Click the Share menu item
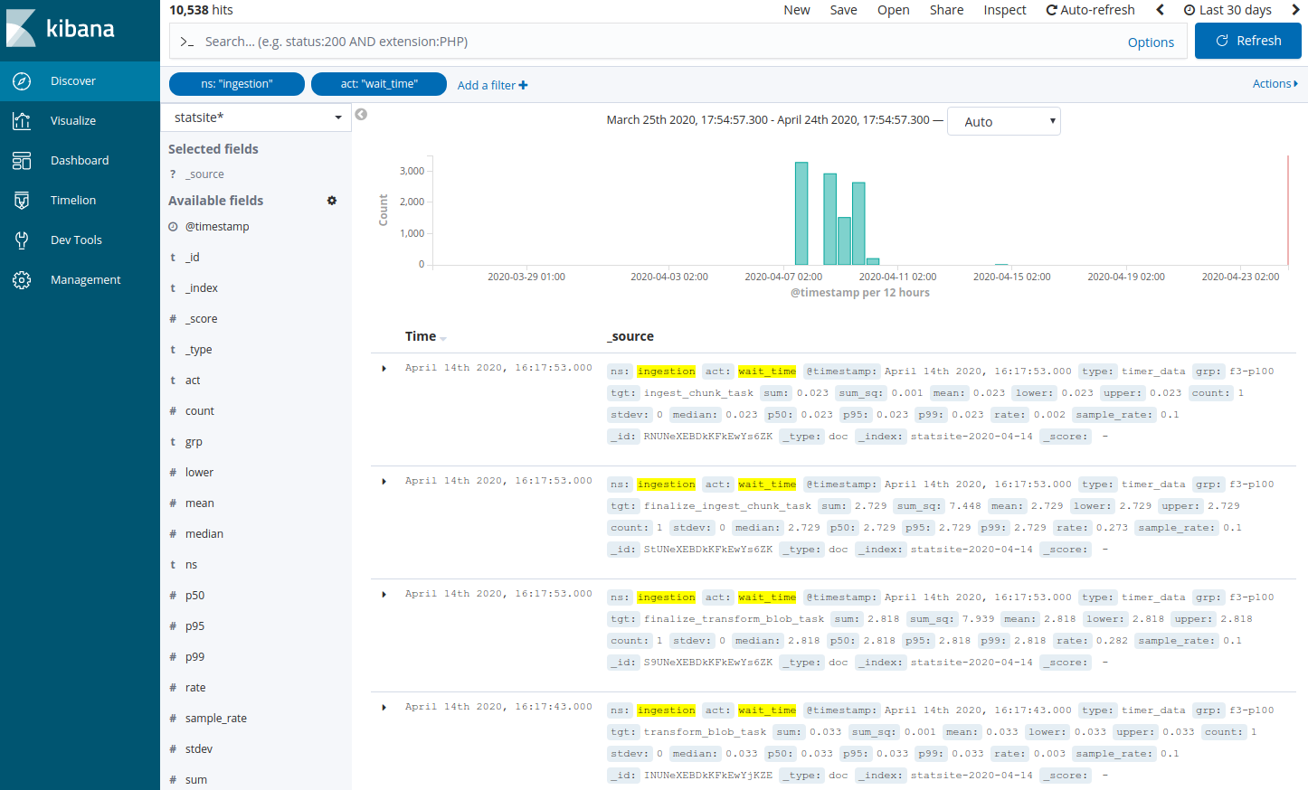1308x790 pixels. point(946,10)
